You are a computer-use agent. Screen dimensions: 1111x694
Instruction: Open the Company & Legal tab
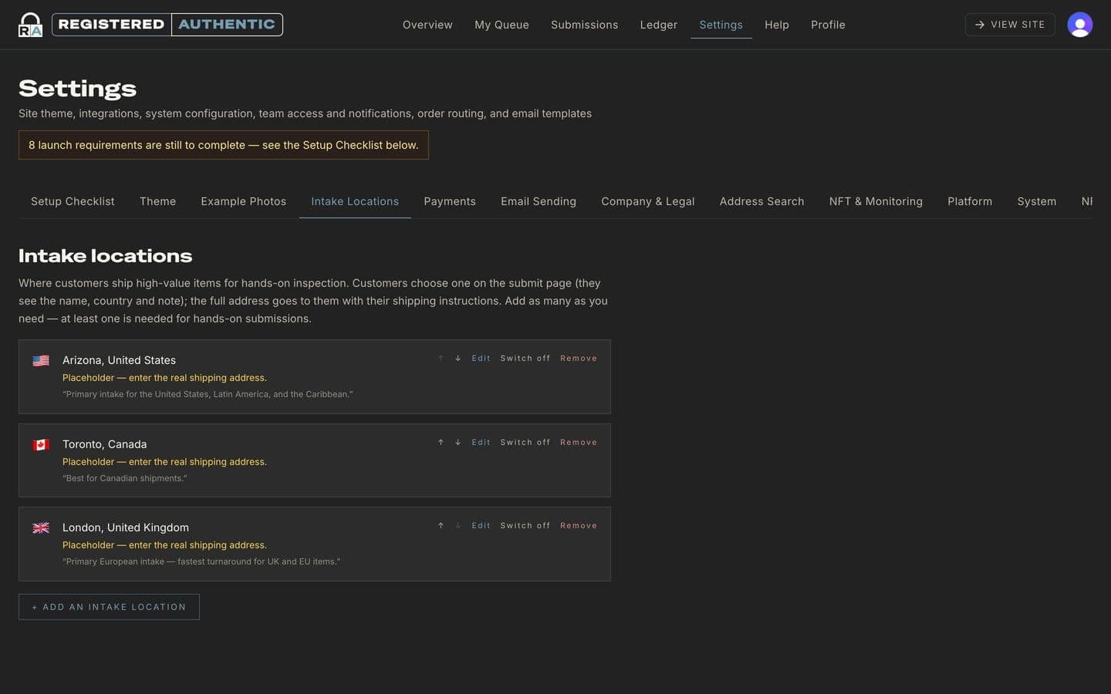(x=648, y=201)
